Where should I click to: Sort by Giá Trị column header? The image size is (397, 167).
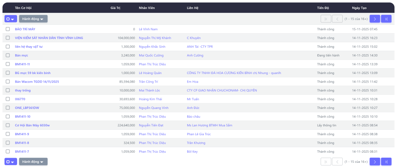pyautogui.click(x=115, y=8)
